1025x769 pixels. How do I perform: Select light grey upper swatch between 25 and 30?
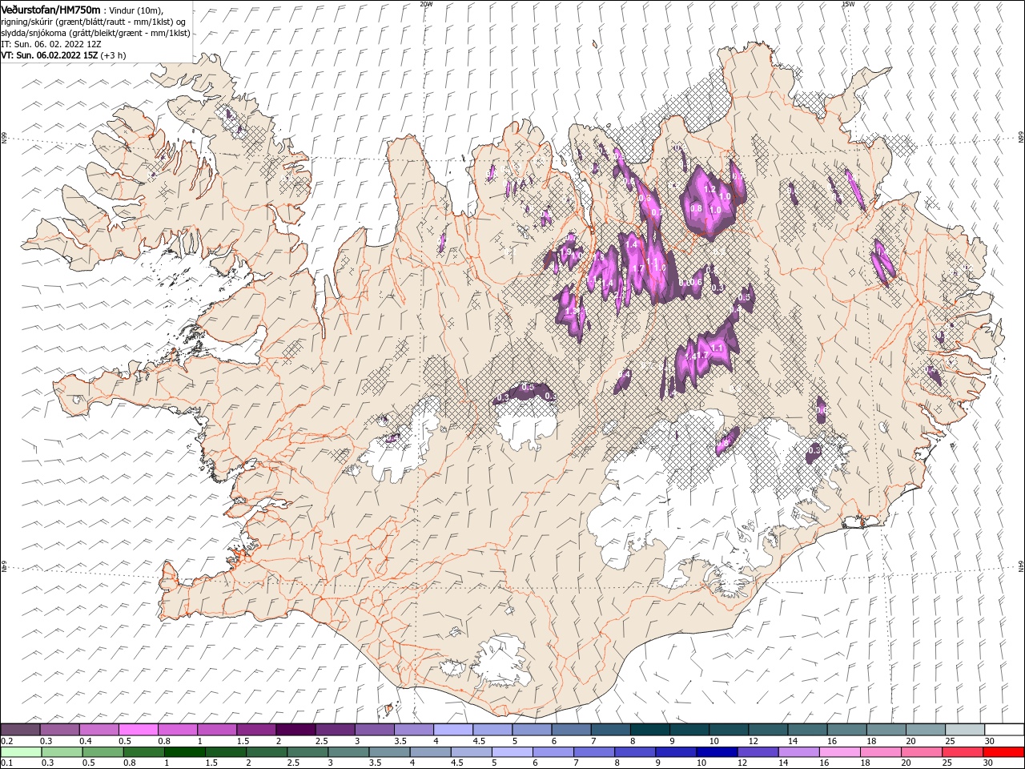[965, 730]
